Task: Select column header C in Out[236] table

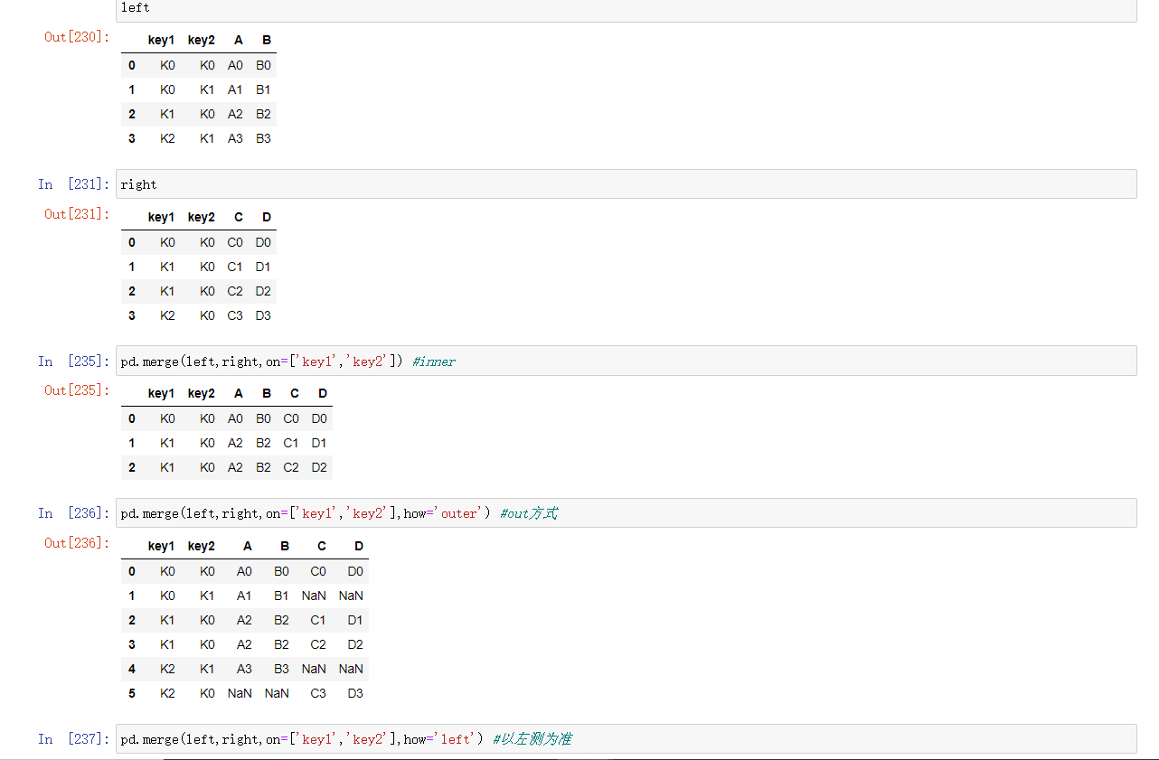Action: click(x=322, y=547)
